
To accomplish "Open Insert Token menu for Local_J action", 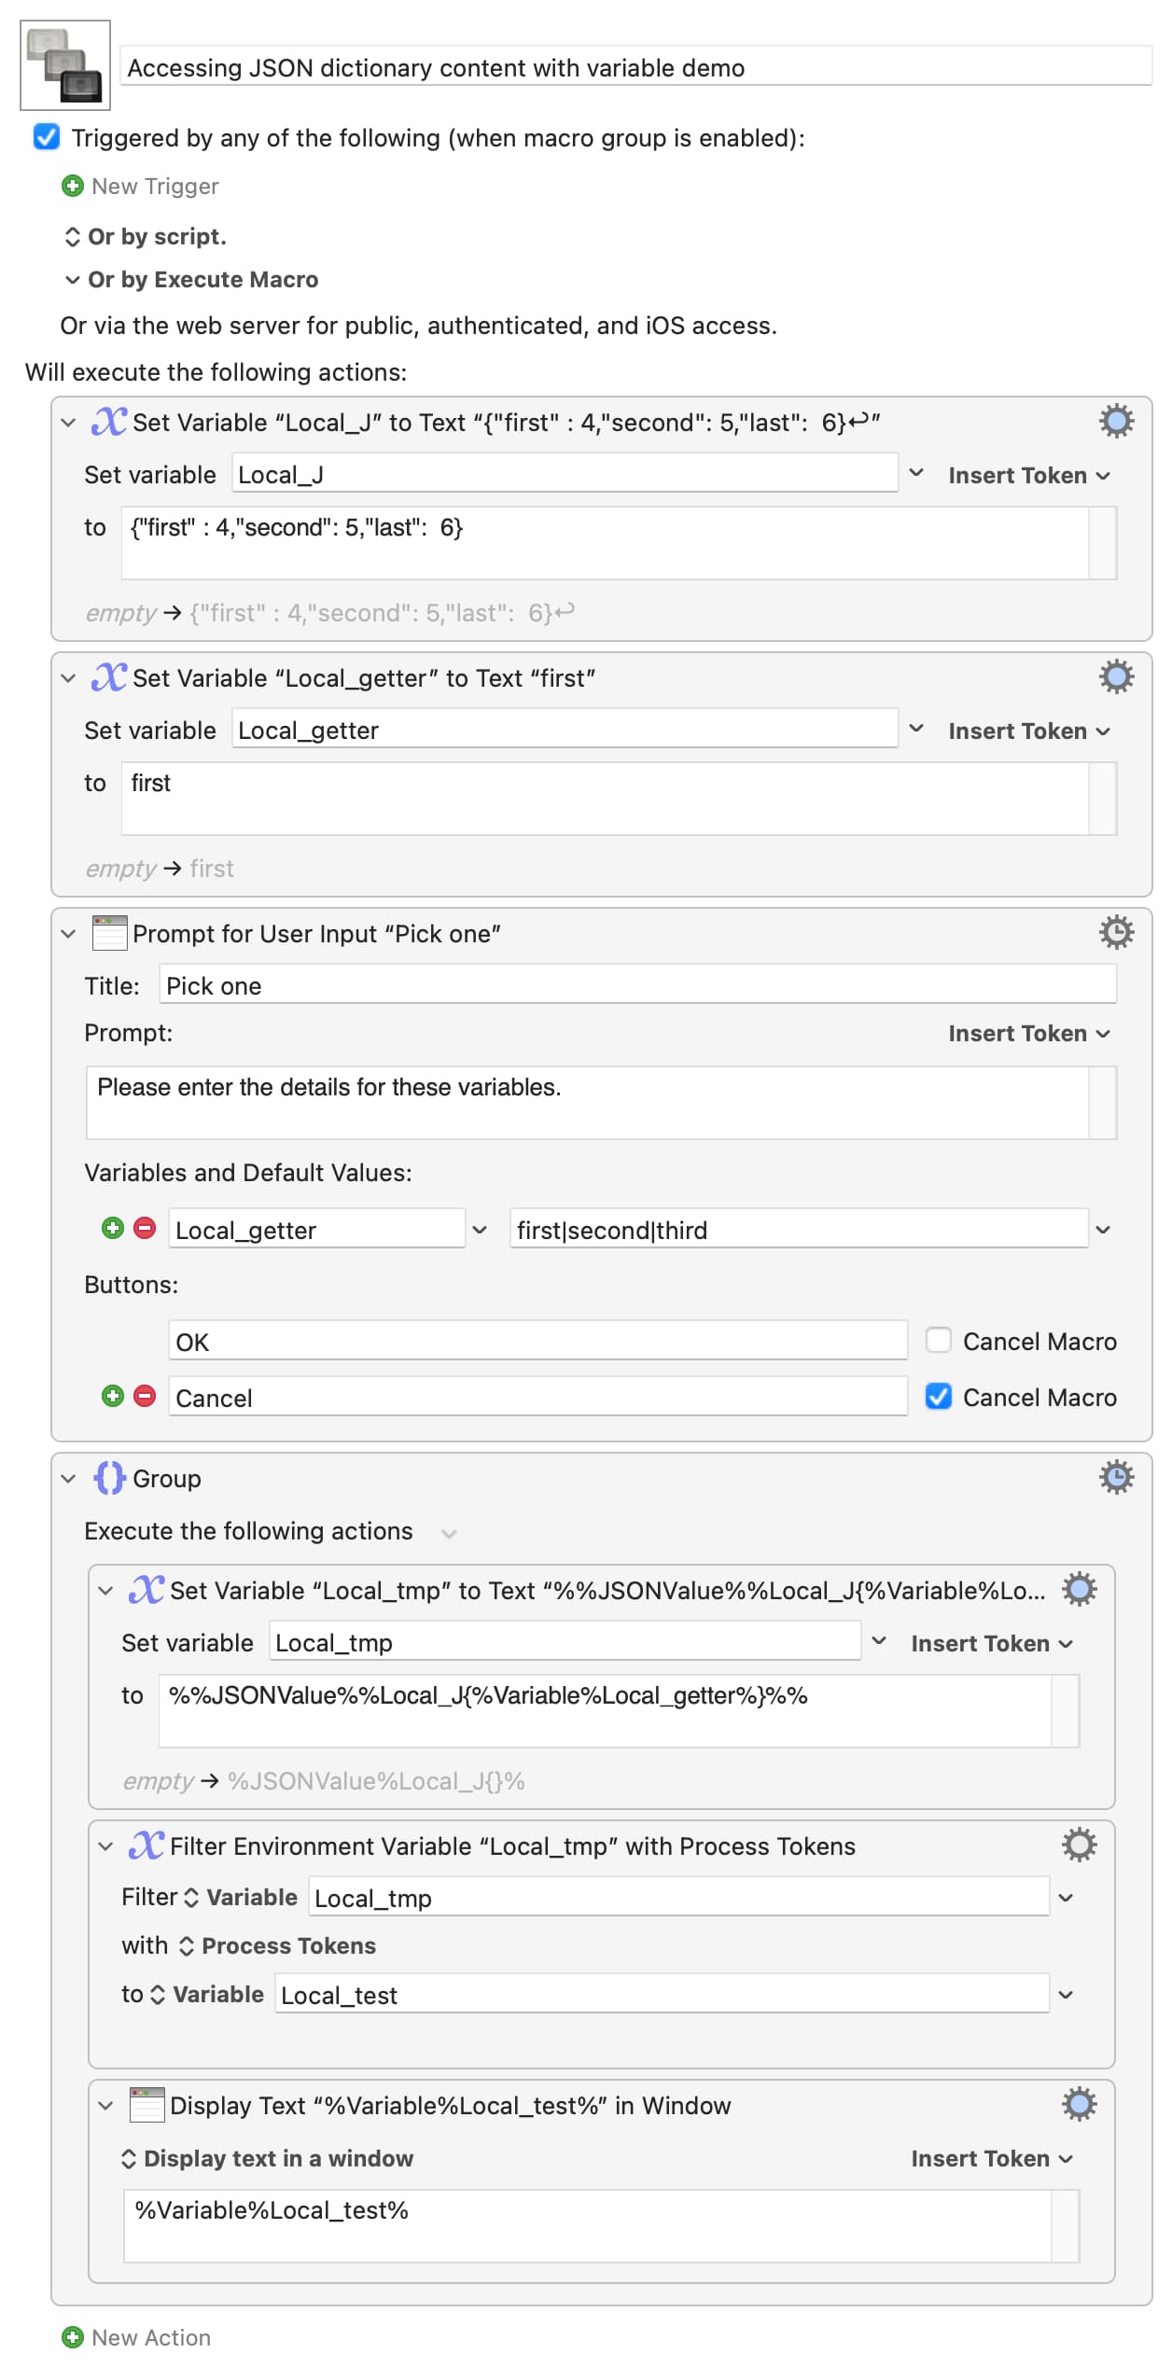I will [x=1028, y=475].
